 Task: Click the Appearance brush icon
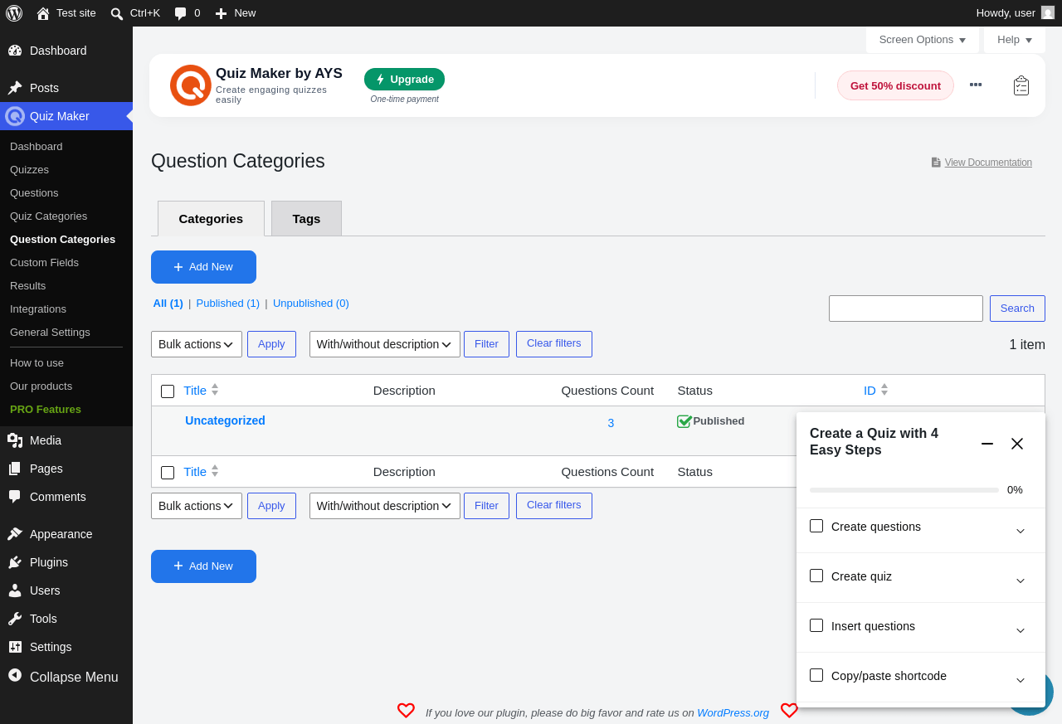15,534
